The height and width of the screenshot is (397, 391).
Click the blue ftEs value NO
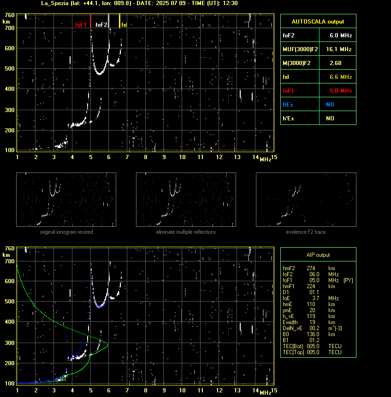pos(330,105)
